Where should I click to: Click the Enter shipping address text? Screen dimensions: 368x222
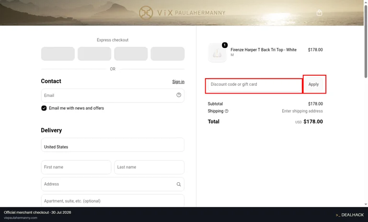click(302, 111)
